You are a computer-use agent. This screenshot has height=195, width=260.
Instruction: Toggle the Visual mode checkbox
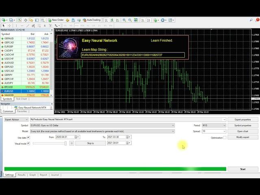pos(28,143)
